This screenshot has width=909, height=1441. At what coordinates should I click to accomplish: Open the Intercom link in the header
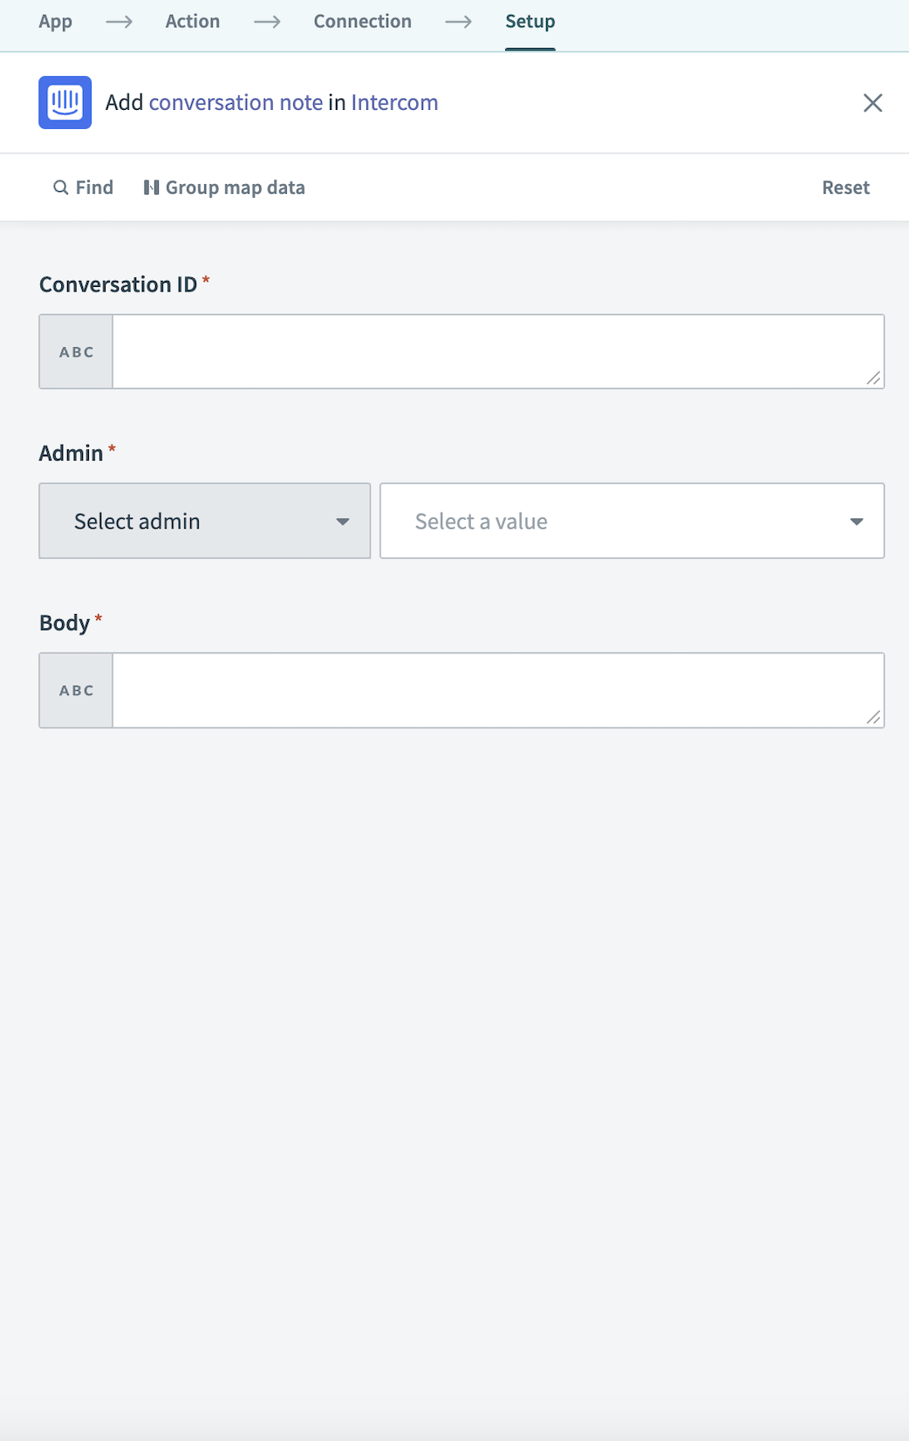tap(394, 102)
